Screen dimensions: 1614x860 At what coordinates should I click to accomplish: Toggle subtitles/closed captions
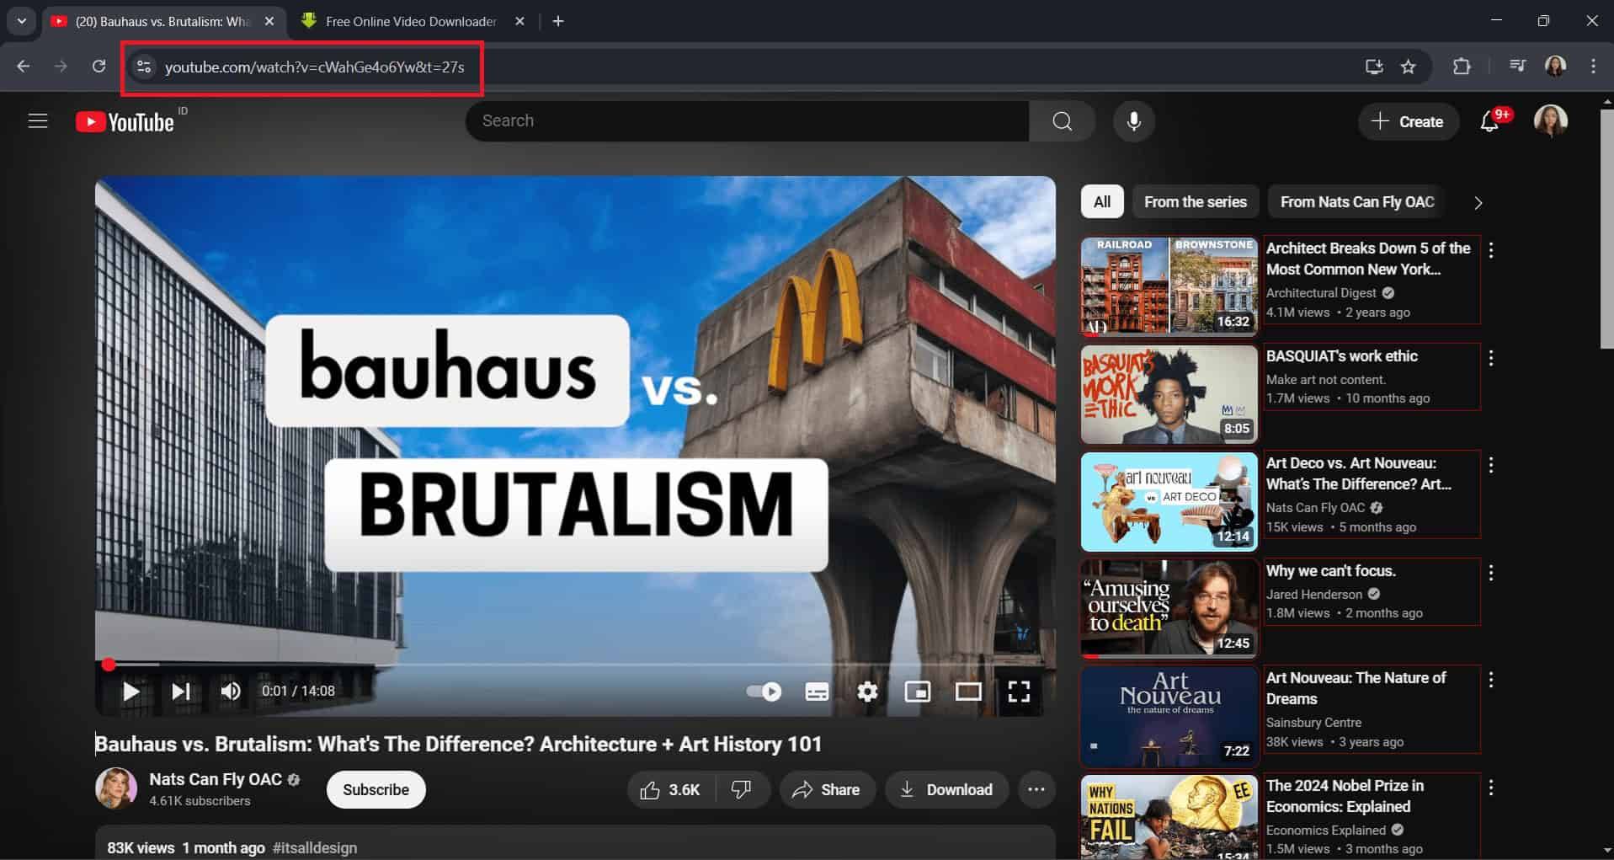817,692
